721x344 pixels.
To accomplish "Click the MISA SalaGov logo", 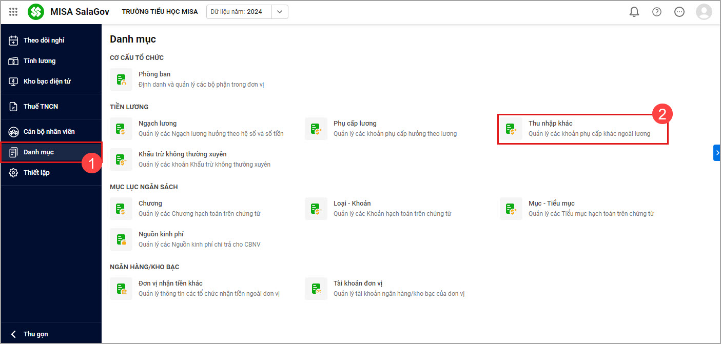I will click(36, 12).
